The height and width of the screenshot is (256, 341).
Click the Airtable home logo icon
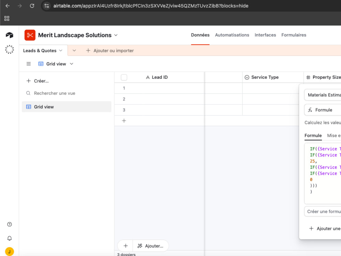pyautogui.click(x=9, y=35)
